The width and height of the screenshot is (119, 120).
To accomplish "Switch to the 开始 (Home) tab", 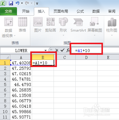I will click(26, 11).
